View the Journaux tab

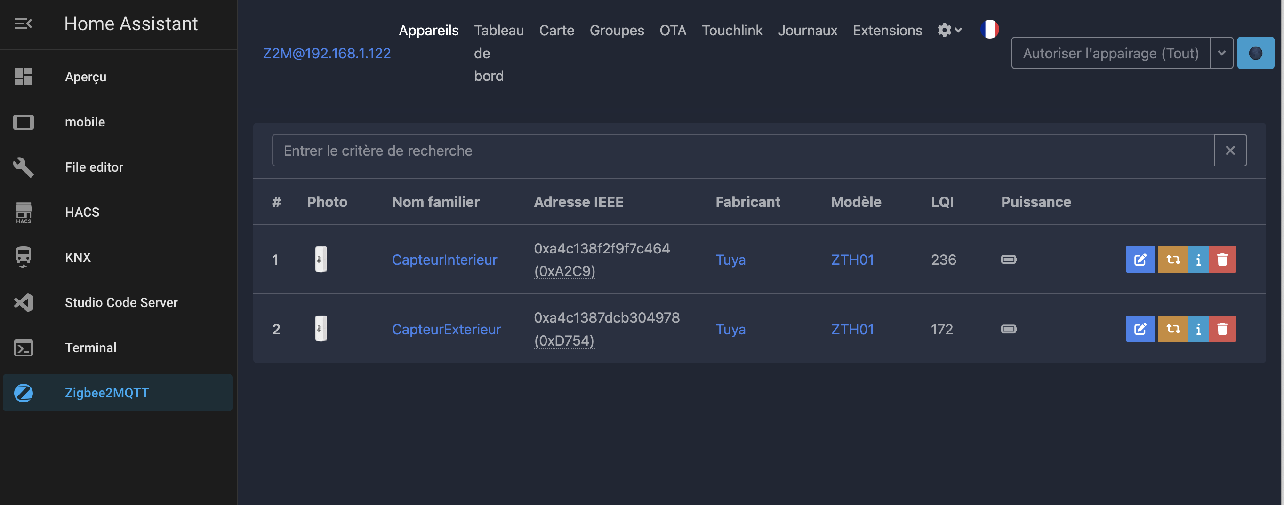pyautogui.click(x=808, y=31)
